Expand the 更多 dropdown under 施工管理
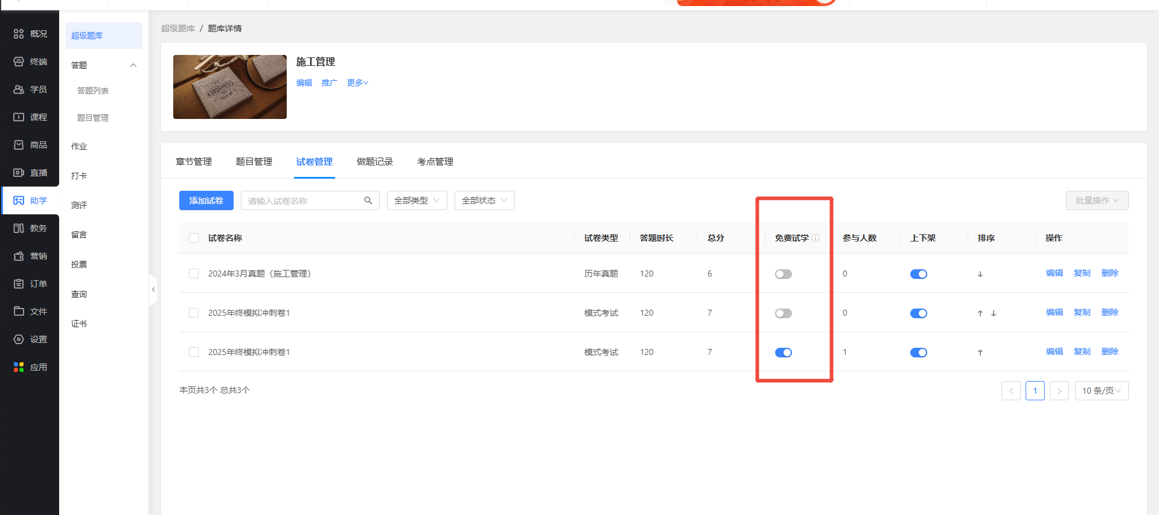The height and width of the screenshot is (515, 1159). tap(357, 83)
